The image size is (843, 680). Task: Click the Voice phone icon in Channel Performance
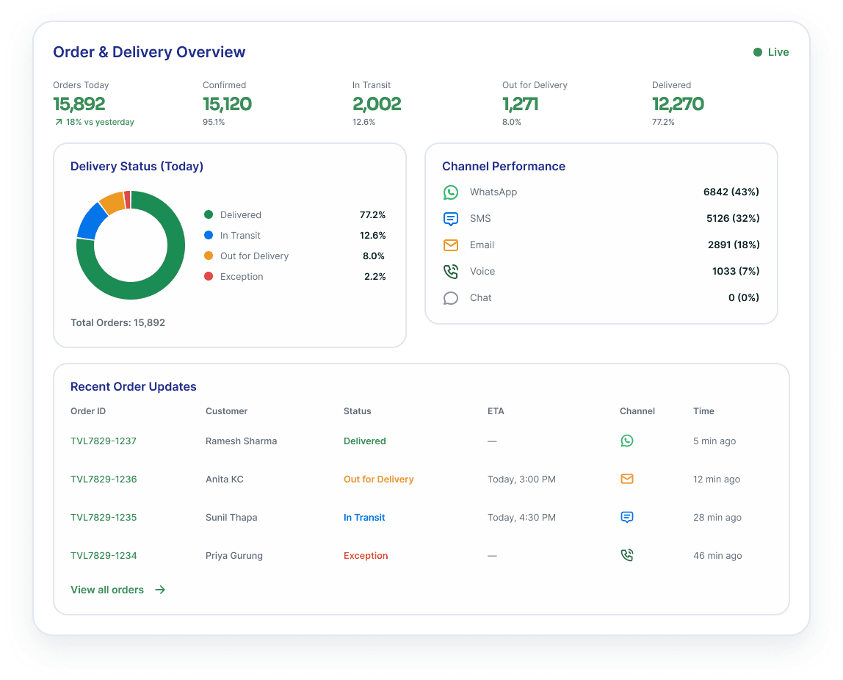coord(451,272)
